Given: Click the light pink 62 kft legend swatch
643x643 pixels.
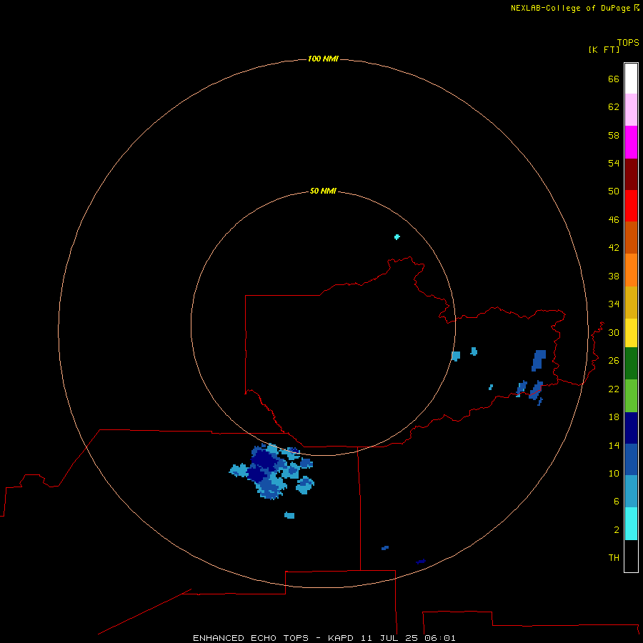Looking at the screenshot, I should tap(631, 109).
